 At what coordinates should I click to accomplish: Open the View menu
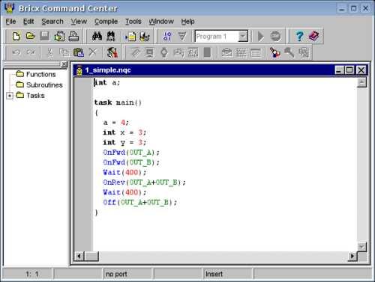pos(79,22)
